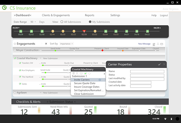Open the Sort by Importance dropdown
This screenshot has width=181, height=123.
point(66,44)
